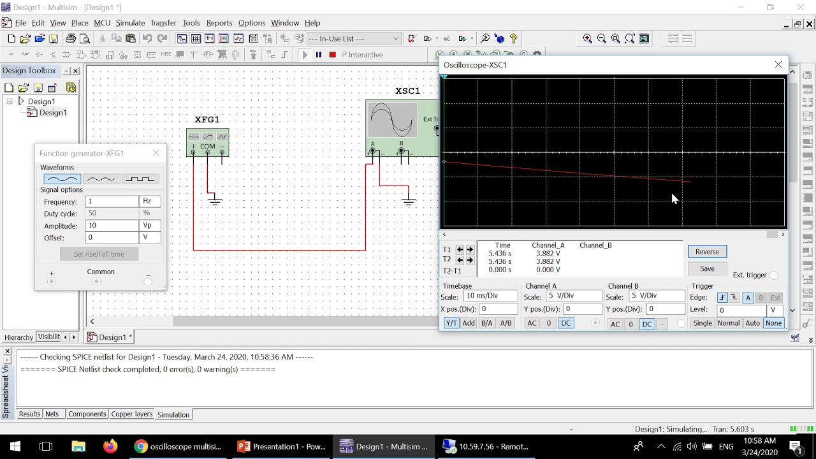Switch timebase to B/A mode
Screen dimensions: 816x459
487,323
